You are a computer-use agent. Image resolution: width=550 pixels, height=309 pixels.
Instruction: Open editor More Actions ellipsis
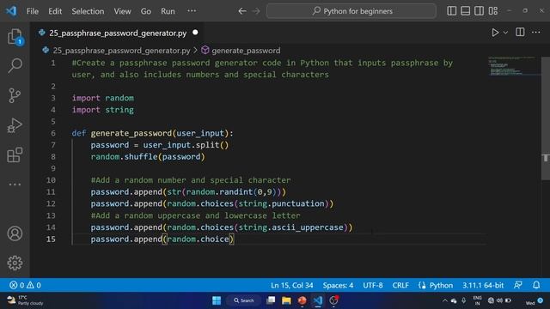536,33
